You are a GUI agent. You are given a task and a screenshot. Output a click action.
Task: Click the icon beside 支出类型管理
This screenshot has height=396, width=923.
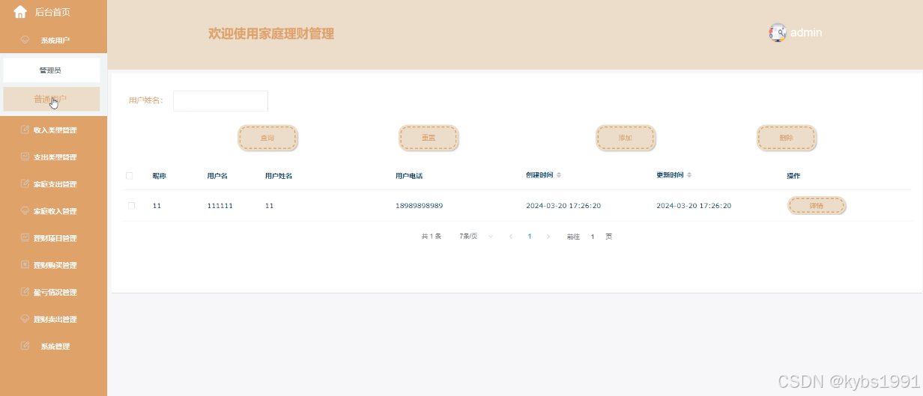coord(25,156)
